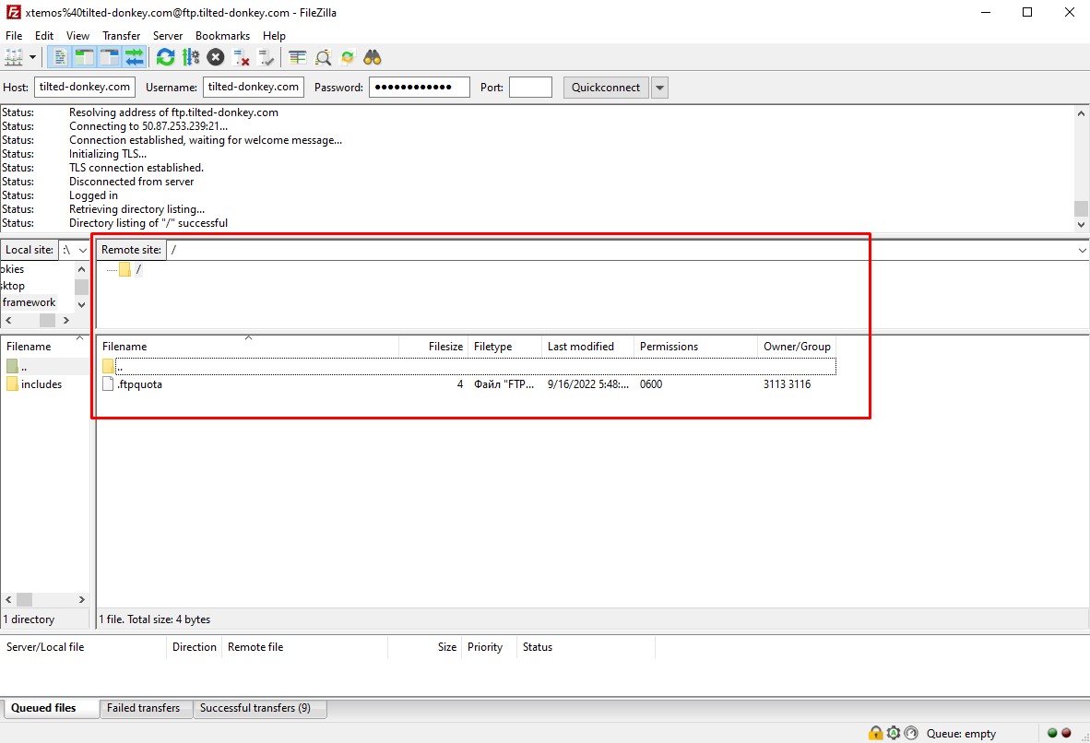
Task: Click the green activity indicator
Action: [1052, 733]
